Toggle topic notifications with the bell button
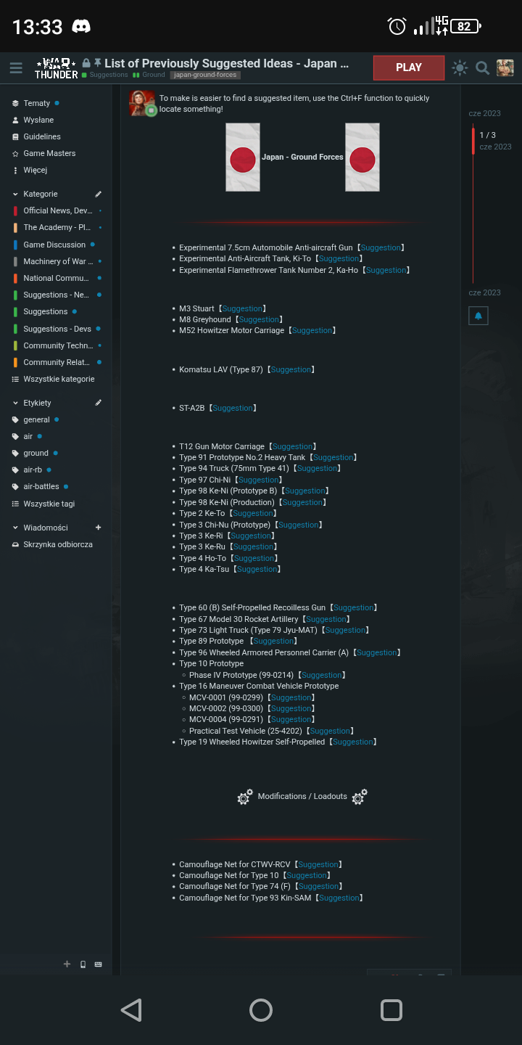The image size is (522, 1045). pyautogui.click(x=478, y=316)
